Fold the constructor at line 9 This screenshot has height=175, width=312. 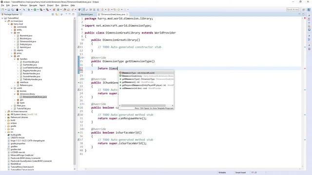(83, 40)
